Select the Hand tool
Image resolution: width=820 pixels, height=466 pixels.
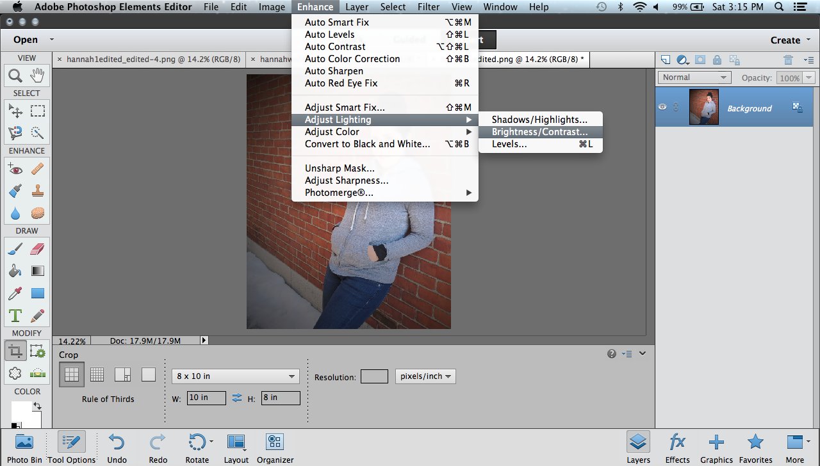coord(37,75)
